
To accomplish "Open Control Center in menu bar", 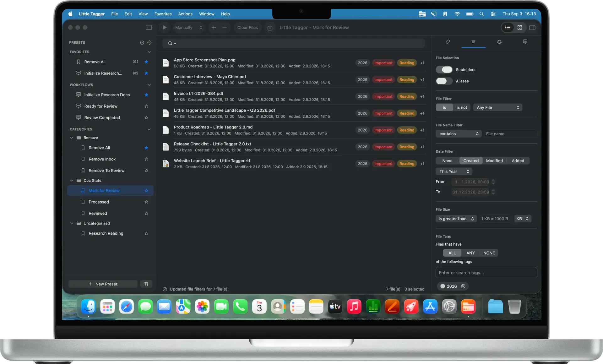I will 493,14.
